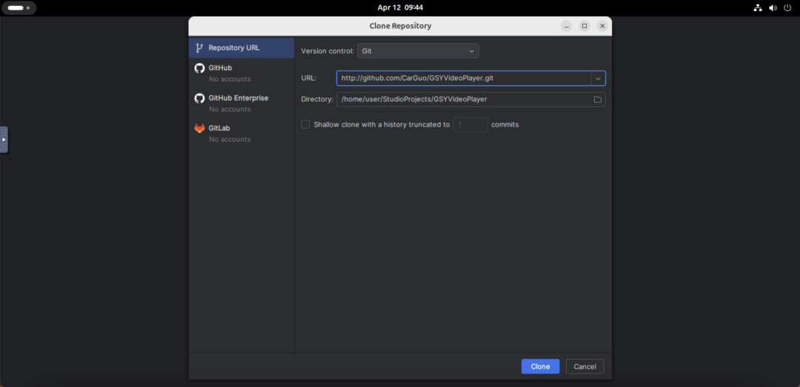Click the 'Version control:' label
The image size is (800, 387).
point(327,51)
